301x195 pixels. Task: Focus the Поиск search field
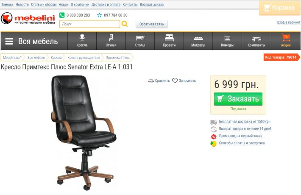[x=89, y=24]
